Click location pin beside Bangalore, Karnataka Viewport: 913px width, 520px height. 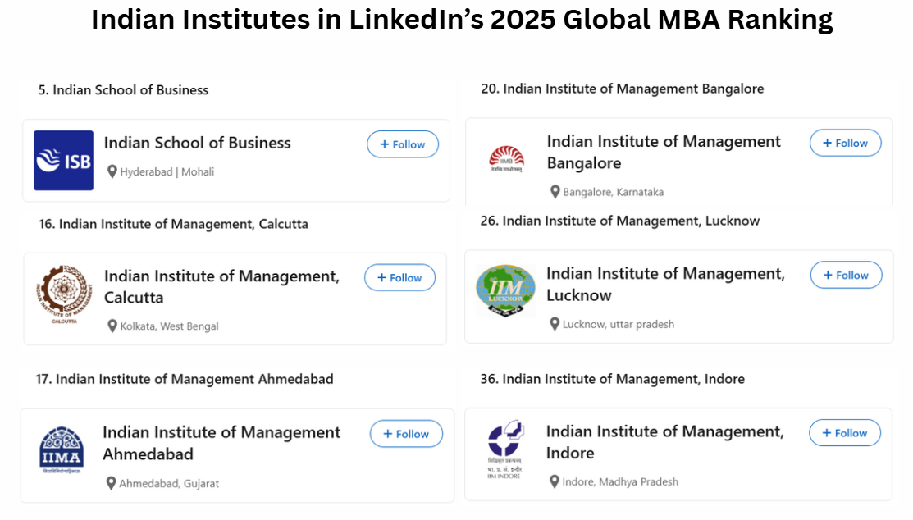click(x=555, y=192)
